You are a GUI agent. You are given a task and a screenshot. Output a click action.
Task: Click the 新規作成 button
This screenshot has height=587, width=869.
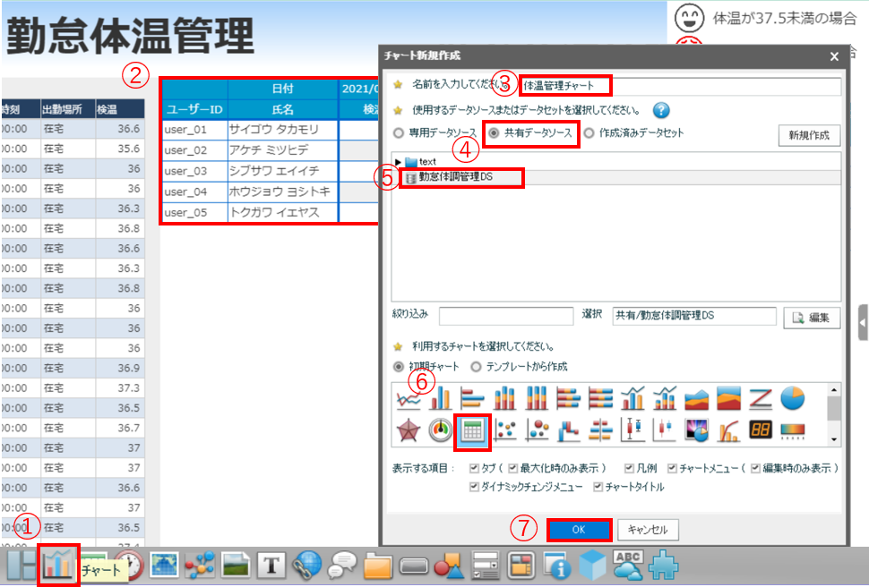[810, 135]
